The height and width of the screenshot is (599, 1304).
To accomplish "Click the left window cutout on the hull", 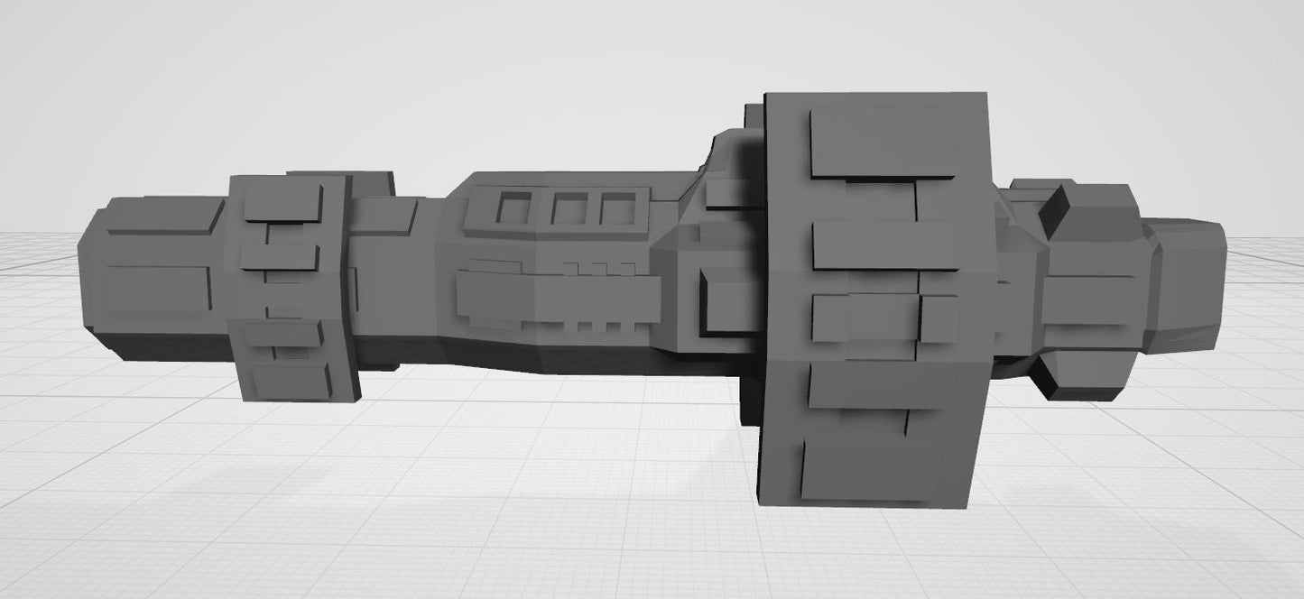I will tap(514, 210).
